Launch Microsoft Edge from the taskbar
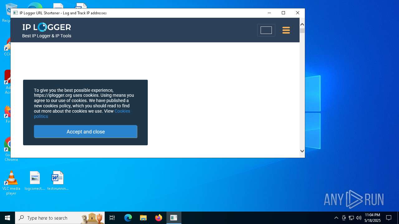 pyautogui.click(x=128, y=218)
